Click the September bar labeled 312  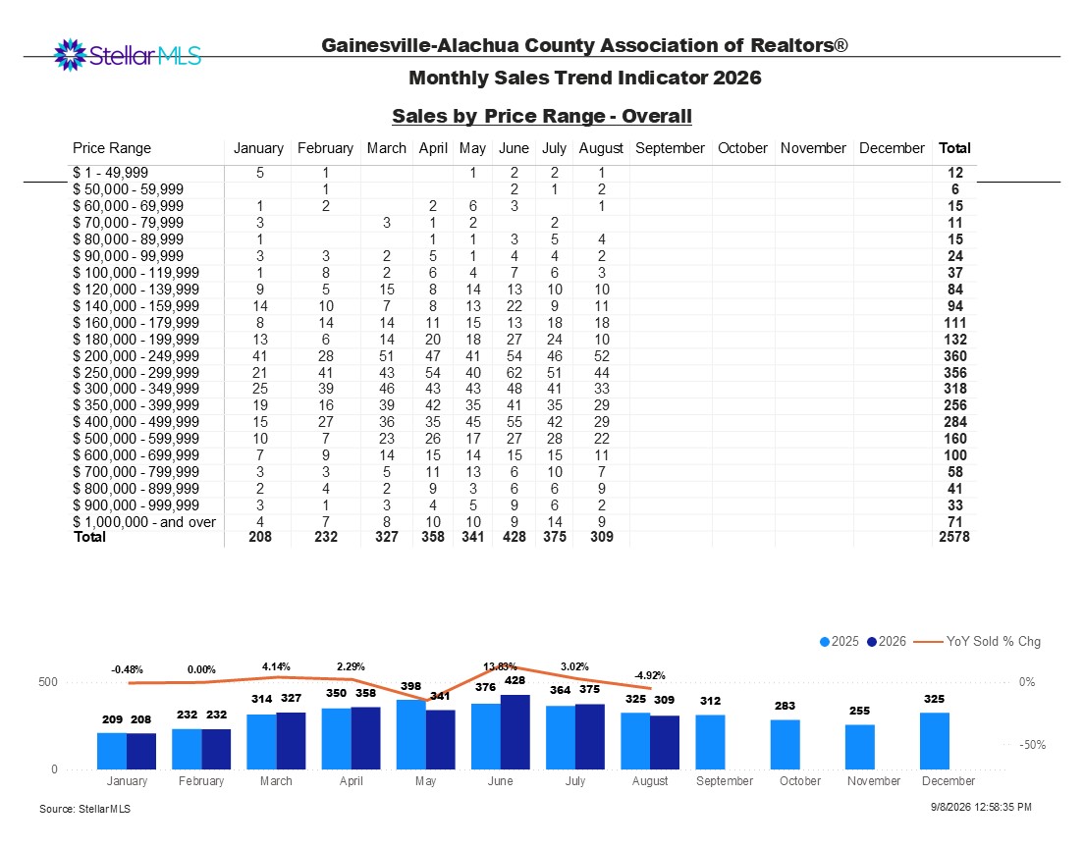click(711, 742)
